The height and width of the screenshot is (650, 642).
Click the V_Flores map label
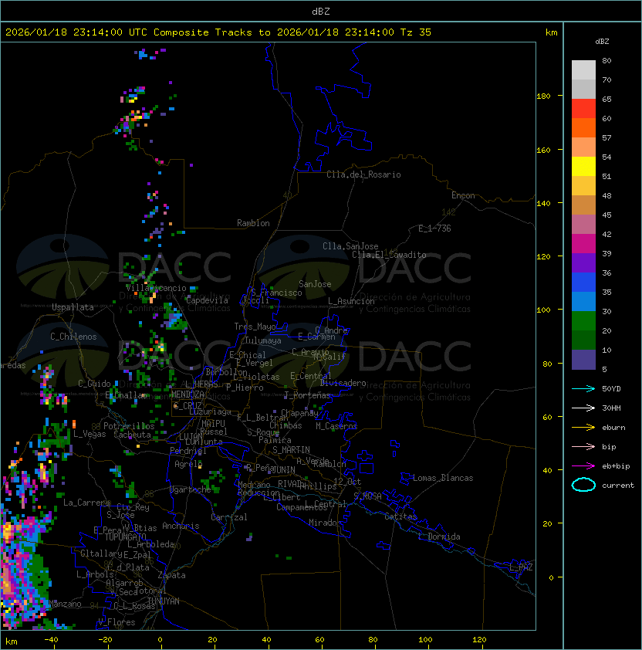(117, 622)
